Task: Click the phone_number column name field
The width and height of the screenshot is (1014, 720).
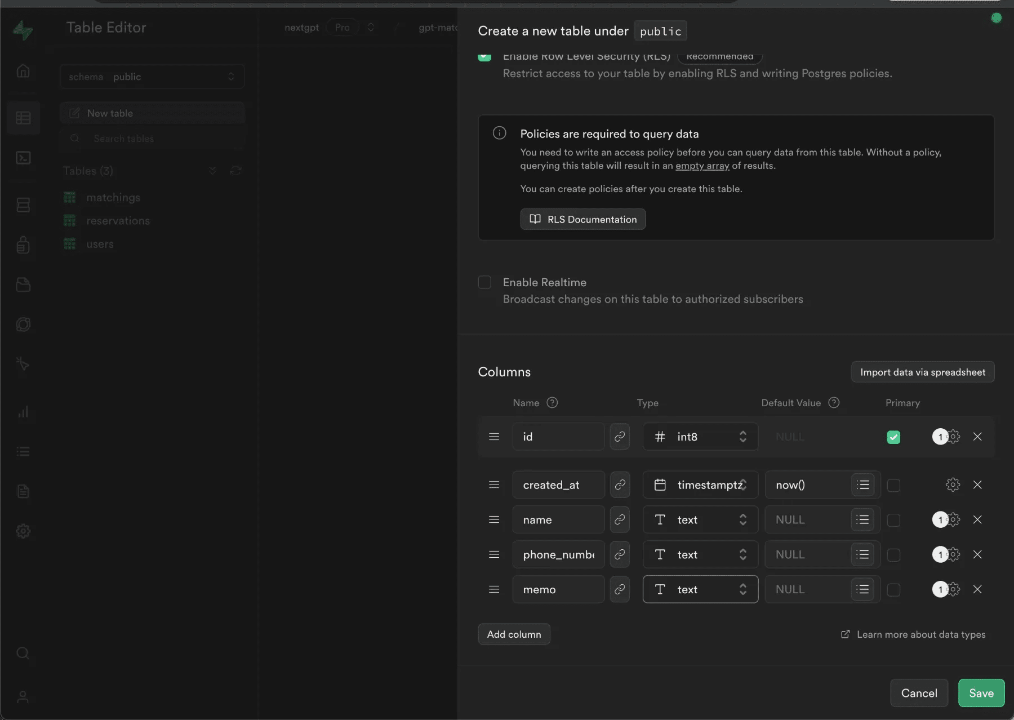Action: click(x=558, y=554)
